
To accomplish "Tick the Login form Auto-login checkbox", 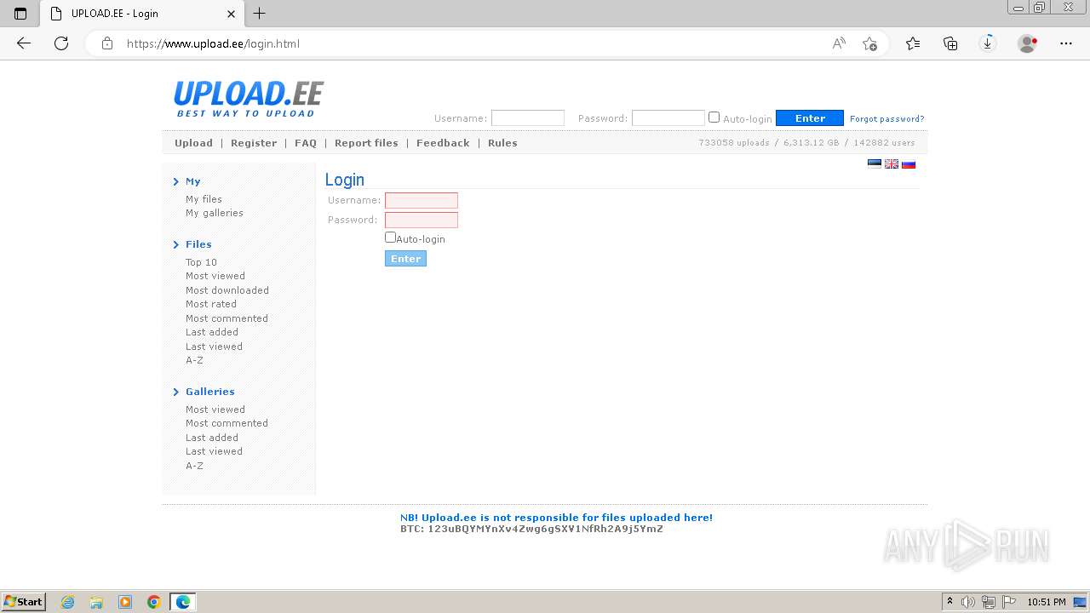I will (x=390, y=238).
